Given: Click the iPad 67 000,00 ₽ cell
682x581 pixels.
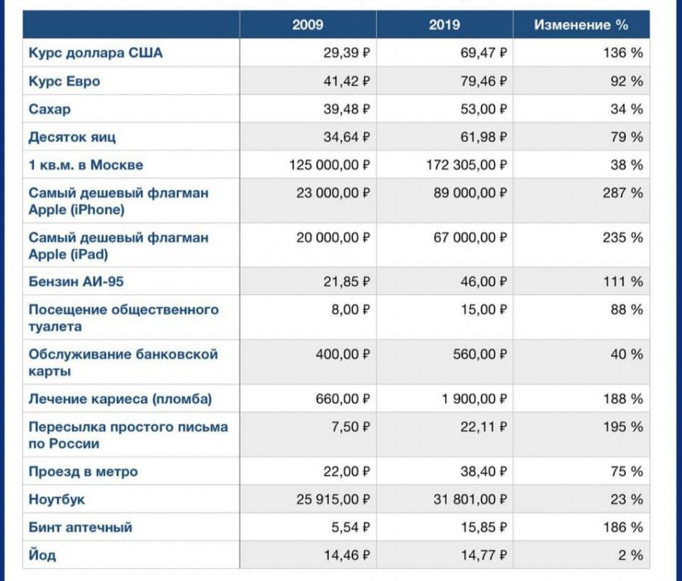Looking at the screenshot, I should [x=445, y=245].
